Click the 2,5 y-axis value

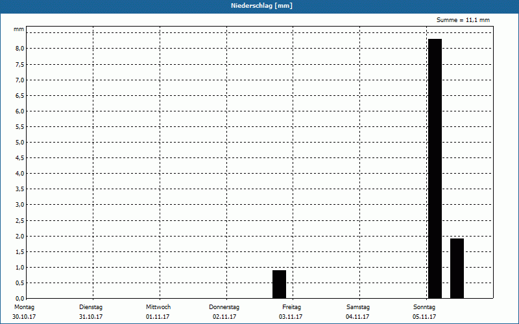point(20,220)
